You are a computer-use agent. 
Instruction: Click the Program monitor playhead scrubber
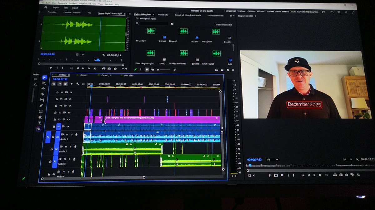point(250,165)
